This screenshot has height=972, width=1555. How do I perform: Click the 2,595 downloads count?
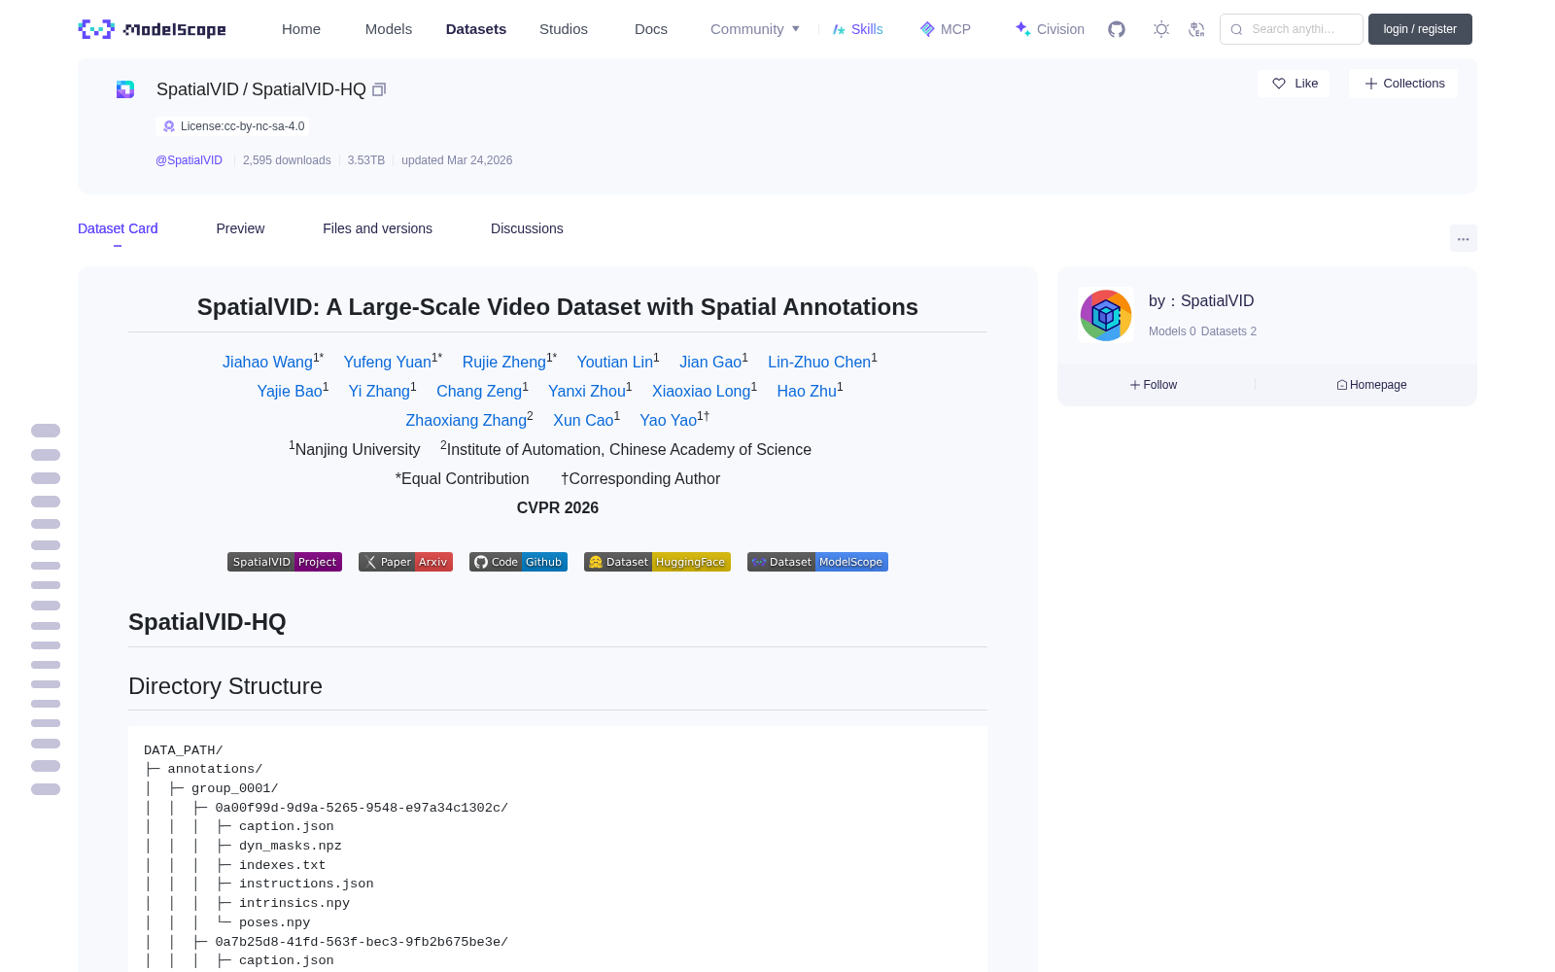click(287, 160)
